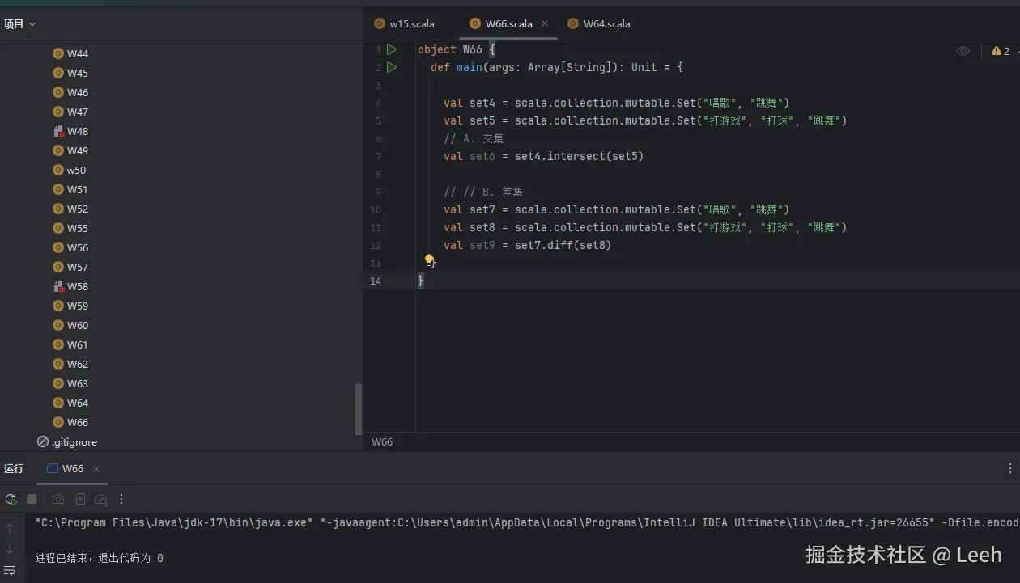Screen dimensions: 1020x583
Task: Run main method from line 2 gutter arrow
Action: 392,67
